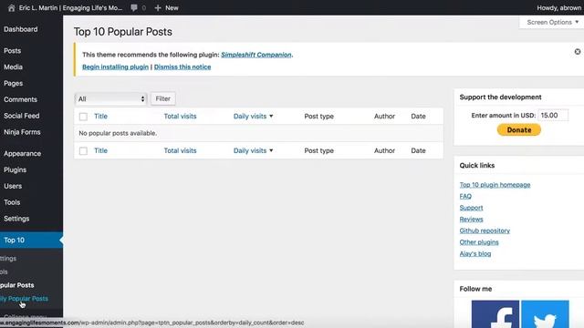Sort by Daily visits in bottom header row

[250, 150]
